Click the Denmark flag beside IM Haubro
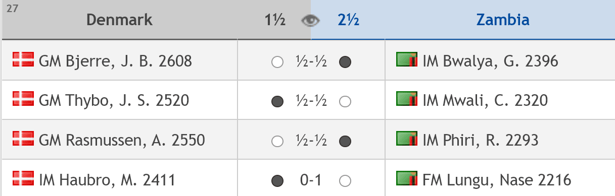This screenshot has width=615, height=196. click(23, 176)
